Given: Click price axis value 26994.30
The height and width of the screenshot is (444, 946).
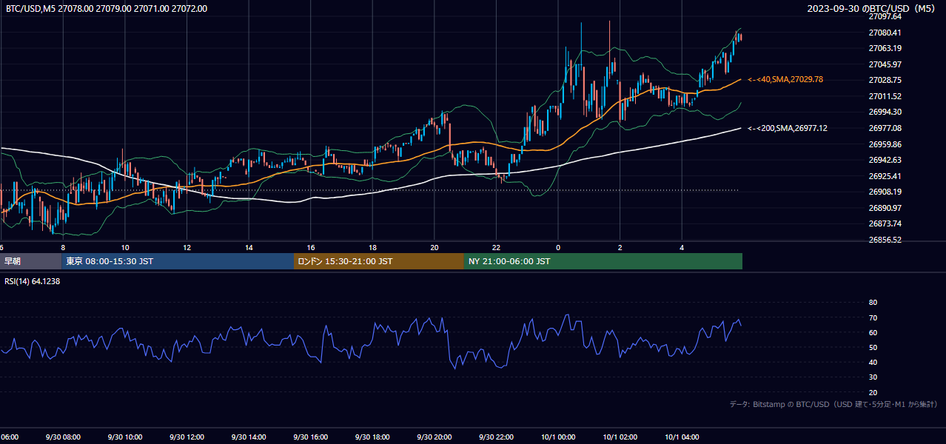Looking at the screenshot, I should 885,112.
